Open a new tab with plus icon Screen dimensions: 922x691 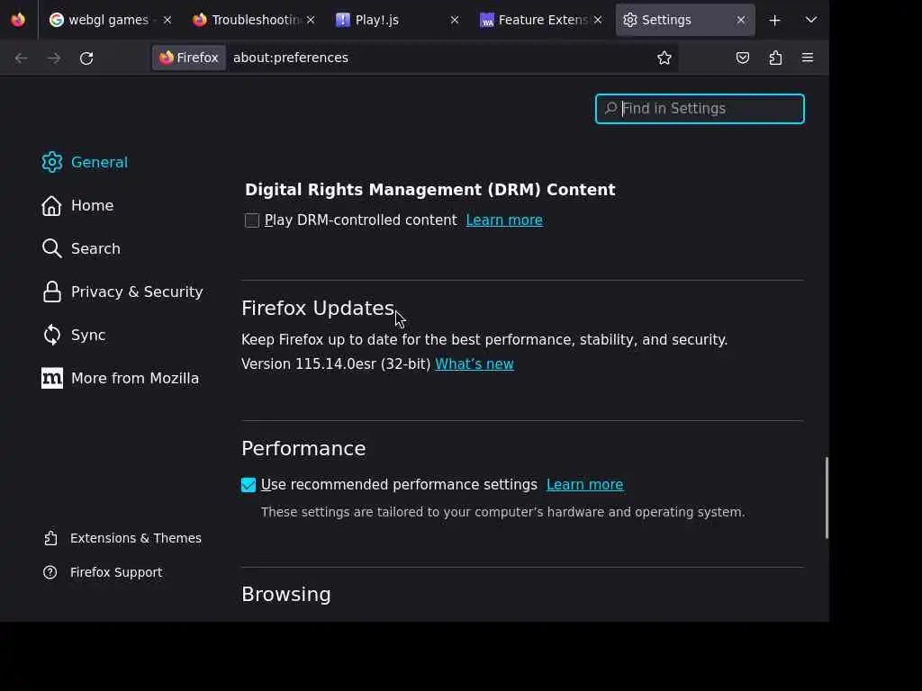click(774, 20)
